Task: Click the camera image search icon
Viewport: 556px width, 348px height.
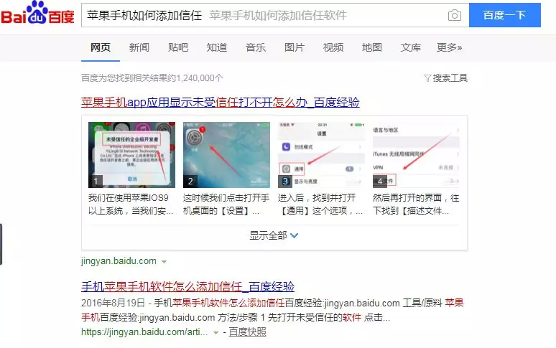Action: [454, 15]
